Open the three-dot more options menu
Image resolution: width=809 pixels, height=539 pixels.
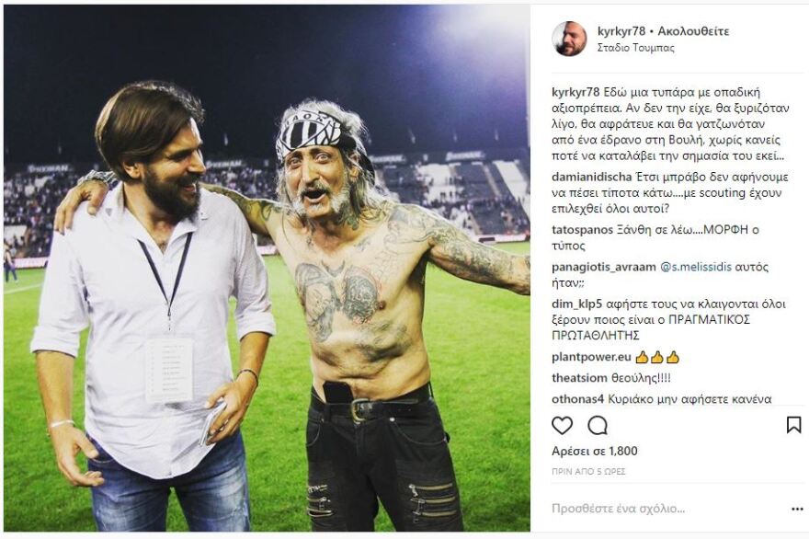click(796, 509)
